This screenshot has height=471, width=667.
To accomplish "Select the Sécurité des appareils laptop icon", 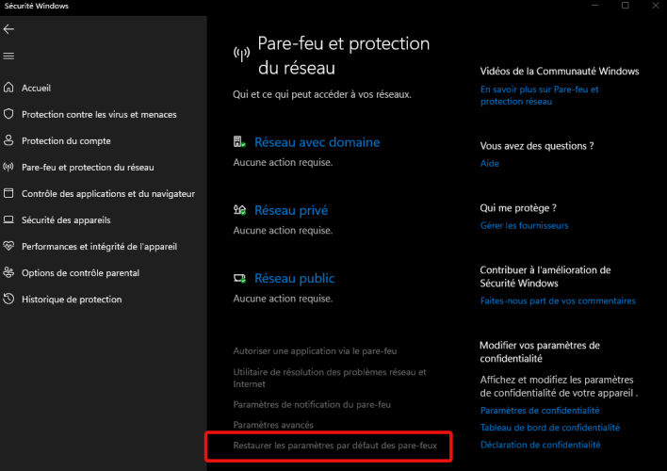I will 8,220.
